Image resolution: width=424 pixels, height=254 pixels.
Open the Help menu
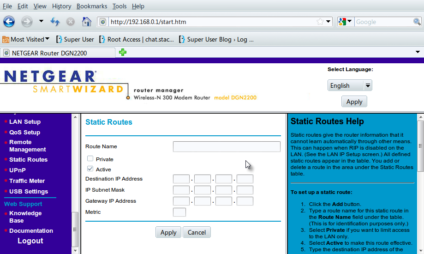click(138, 6)
